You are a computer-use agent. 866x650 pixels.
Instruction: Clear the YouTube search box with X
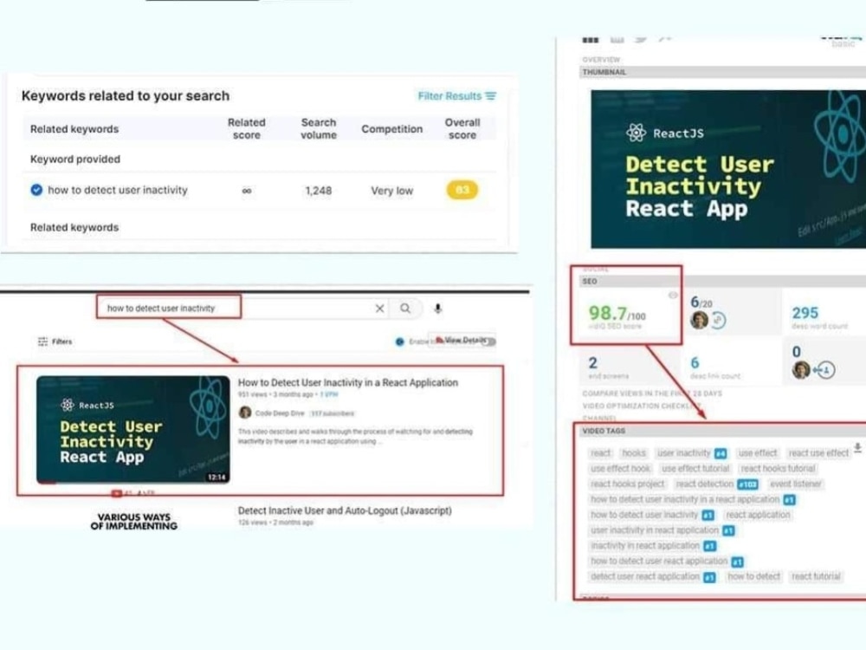click(x=379, y=309)
